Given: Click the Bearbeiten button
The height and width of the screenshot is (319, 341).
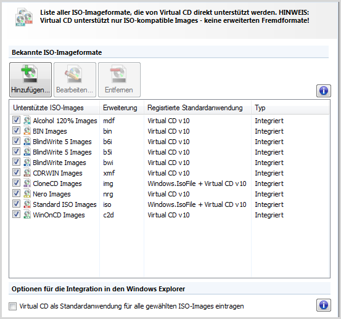Looking at the screenshot, I should 75,79.
